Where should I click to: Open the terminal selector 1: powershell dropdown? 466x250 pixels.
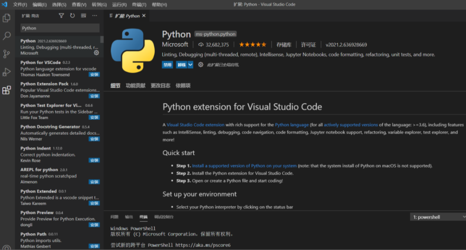pyautogui.click(x=438, y=217)
